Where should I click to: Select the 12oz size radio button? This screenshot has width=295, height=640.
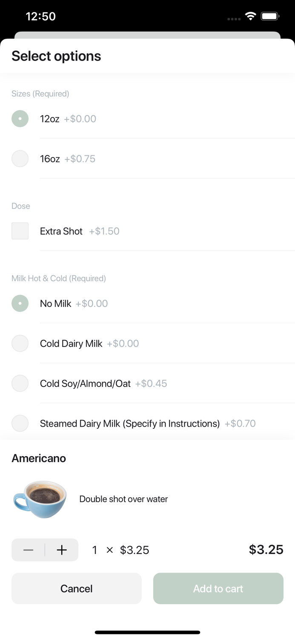pos(20,119)
